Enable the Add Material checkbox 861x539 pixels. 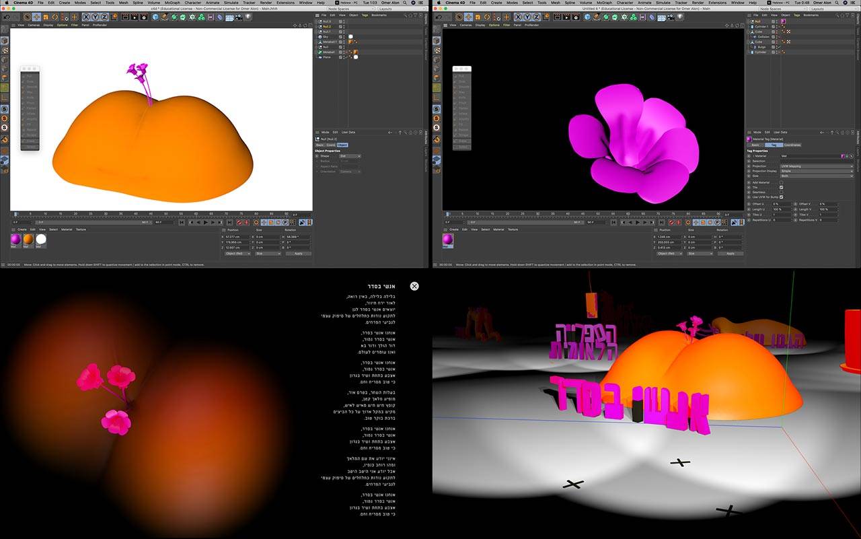pyautogui.click(x=781, y=182)
